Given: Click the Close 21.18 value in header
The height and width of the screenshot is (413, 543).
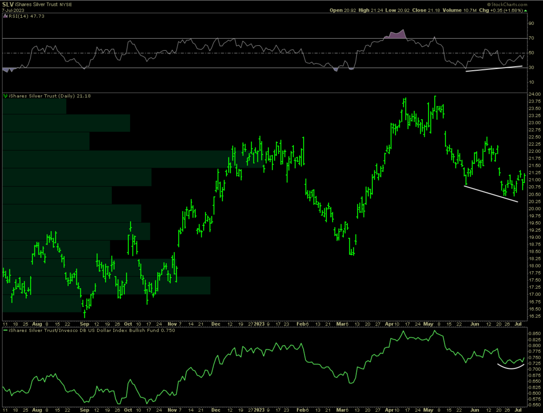Looking at the screenshot, I should [x=426, y=10].
